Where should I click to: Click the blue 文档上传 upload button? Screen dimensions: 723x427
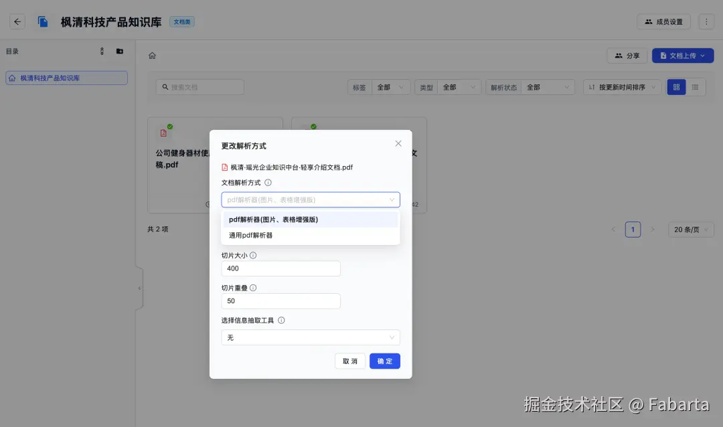click(x=682, y=56)
